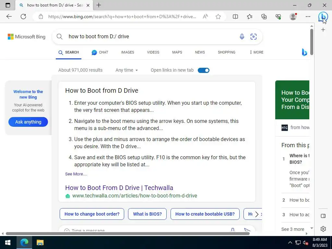
Task: Click the blue Bing logo icon near tabs
Action: [304, 52]
